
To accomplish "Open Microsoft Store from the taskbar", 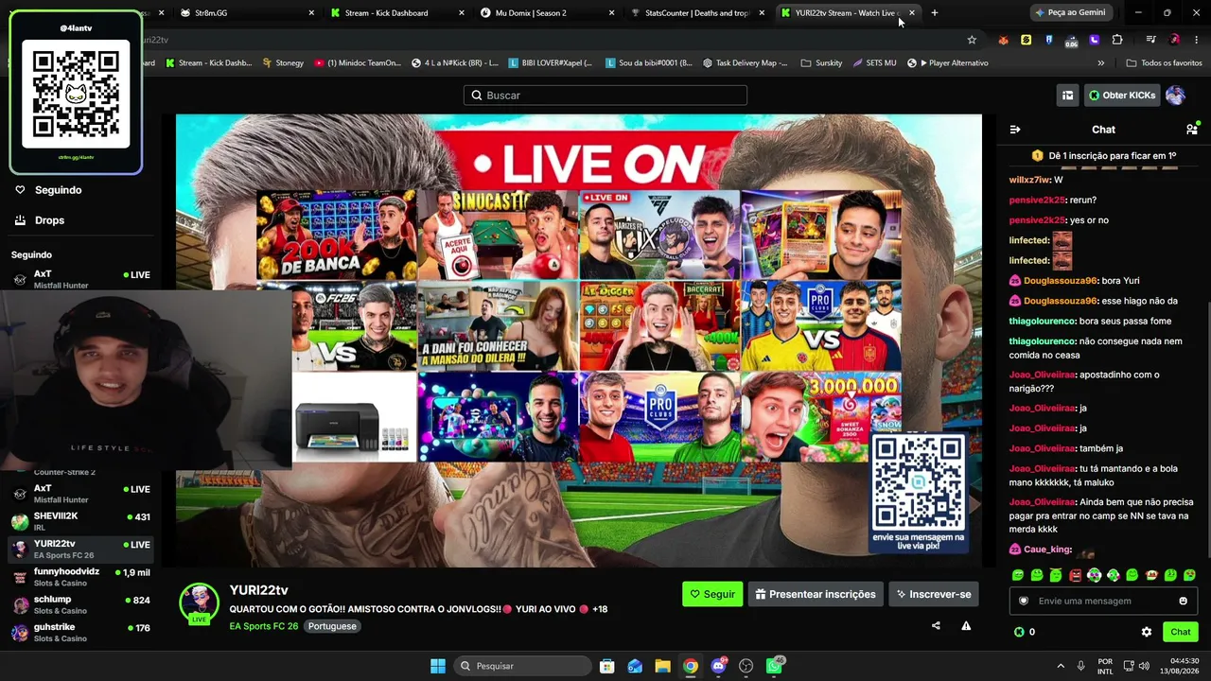I will click(x=607, y=666).
